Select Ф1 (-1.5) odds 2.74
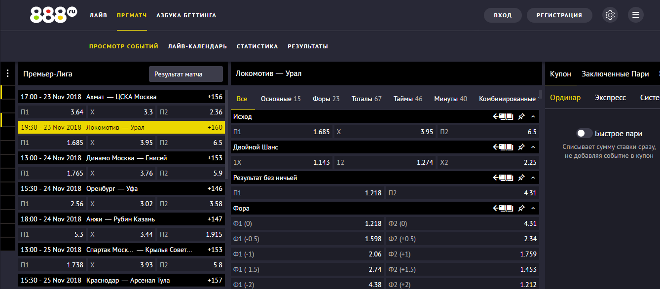The width and height of the screenshot is (660, 289). point(307,270)
